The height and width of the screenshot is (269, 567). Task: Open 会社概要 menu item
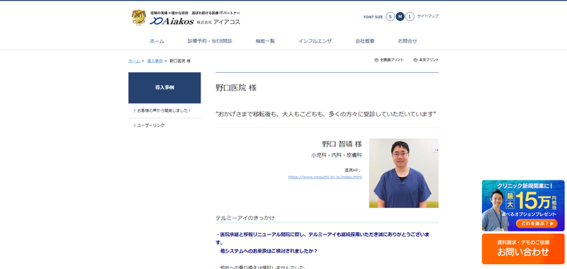coord(365,41)
